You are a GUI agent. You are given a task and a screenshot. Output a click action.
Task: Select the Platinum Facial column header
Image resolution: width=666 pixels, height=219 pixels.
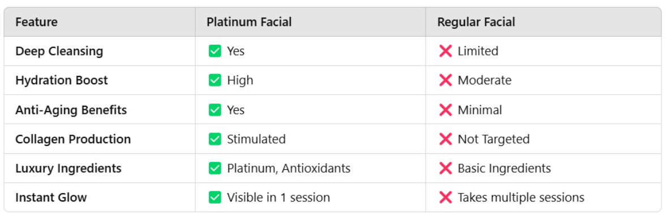[250, 22]
